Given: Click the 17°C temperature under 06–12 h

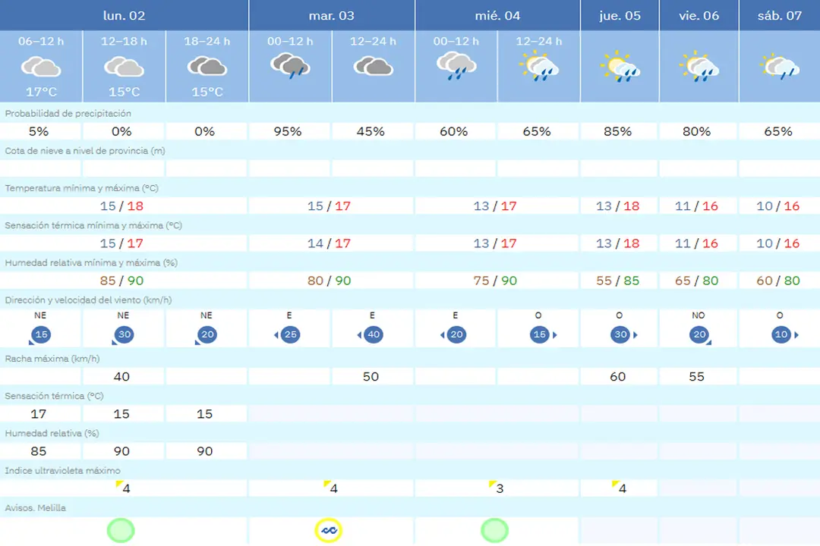Looking at the screenshot, I should [41, 92].
